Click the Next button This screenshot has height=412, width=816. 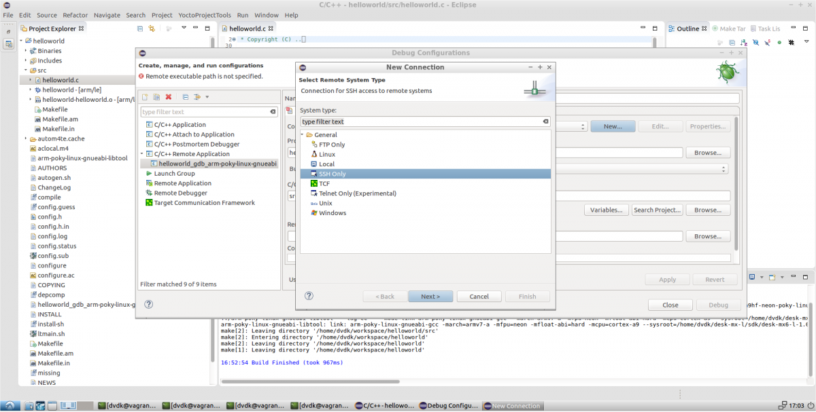tap(430, 297)
